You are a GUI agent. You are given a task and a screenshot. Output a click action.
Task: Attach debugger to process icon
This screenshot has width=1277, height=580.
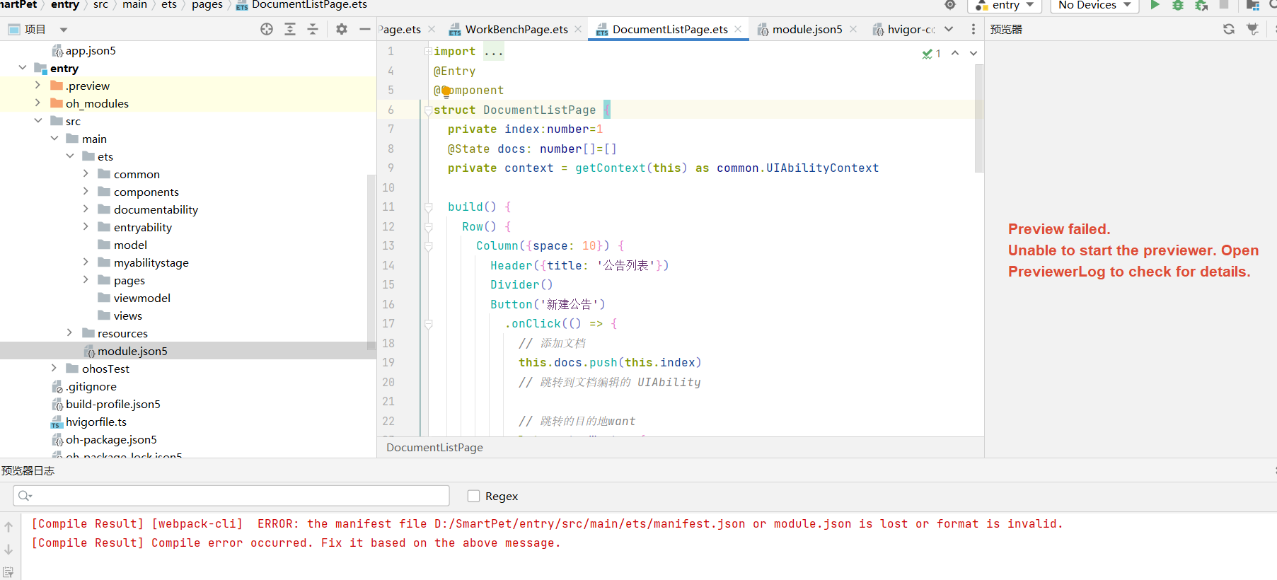[1201, 5]
